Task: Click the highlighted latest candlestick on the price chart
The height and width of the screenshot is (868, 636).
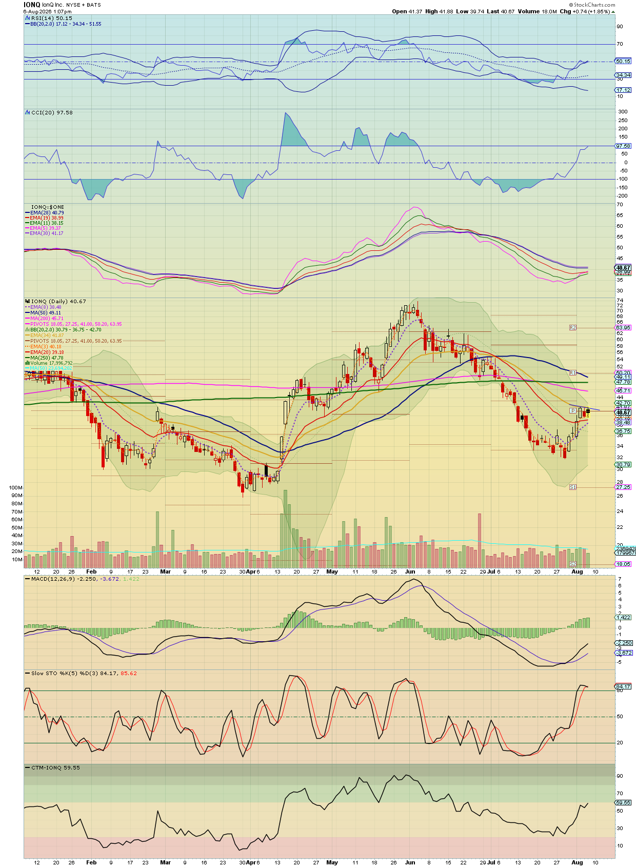Action: (588, 412)
